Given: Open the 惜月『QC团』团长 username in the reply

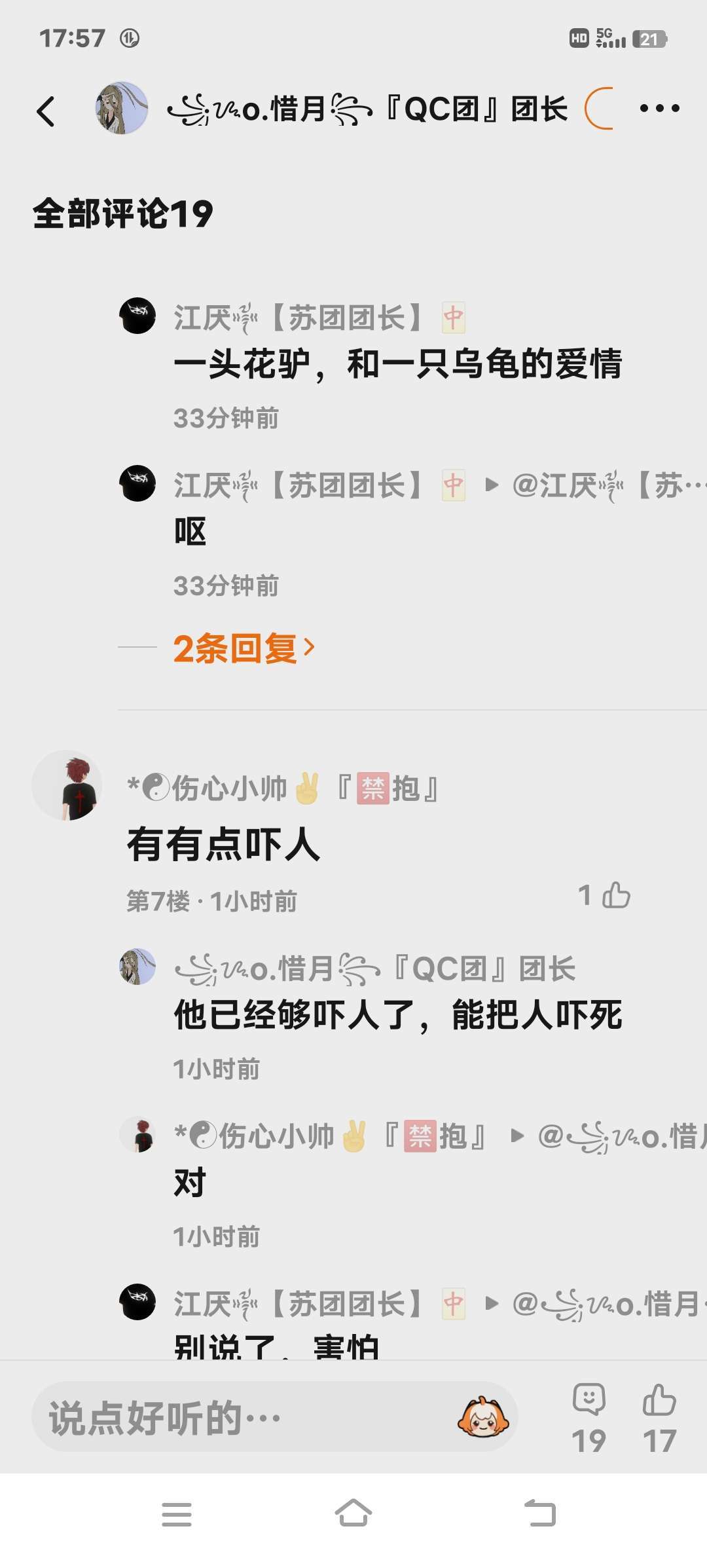Looking at the screenshot, I should [x=375, y=969].
